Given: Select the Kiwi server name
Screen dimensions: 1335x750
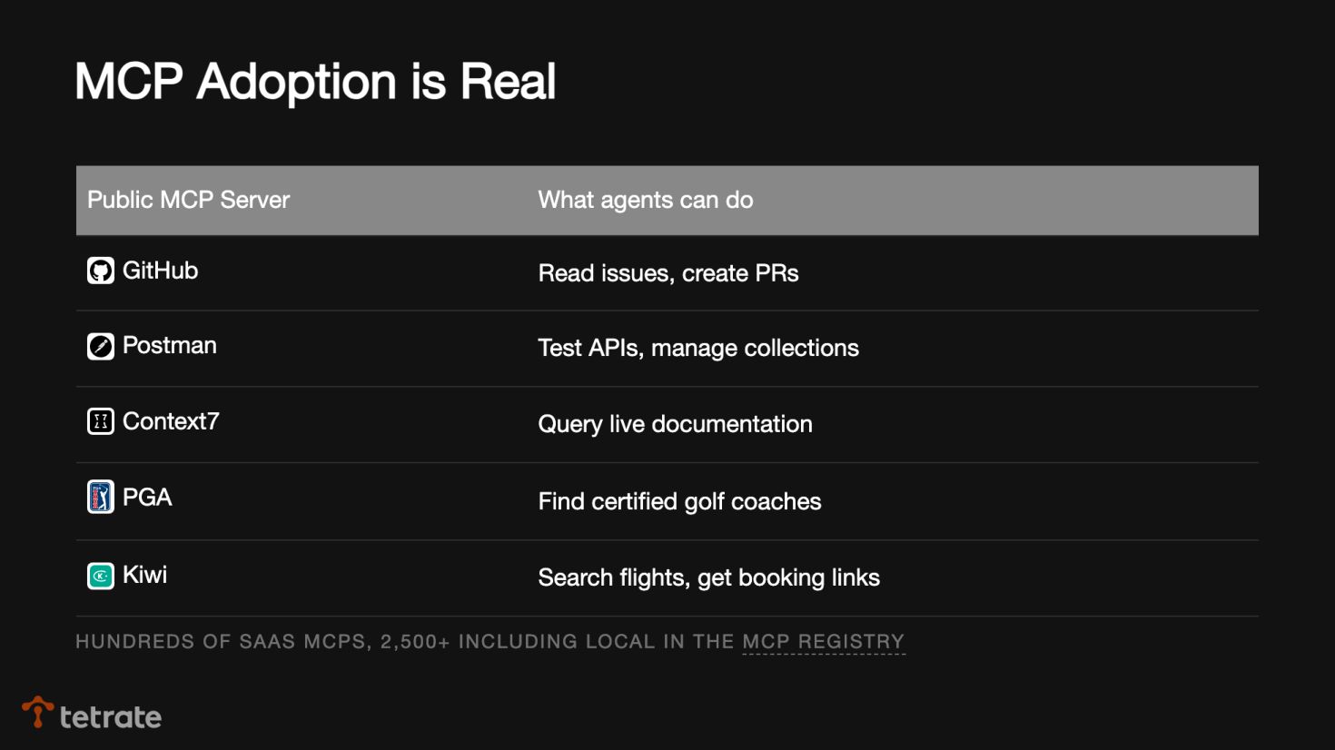Looking at the screenshot, I should [144, 575].
